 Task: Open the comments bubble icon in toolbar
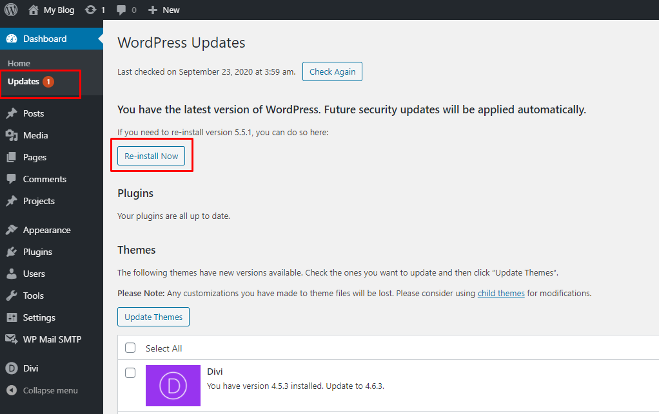click(x=121, y=10)
